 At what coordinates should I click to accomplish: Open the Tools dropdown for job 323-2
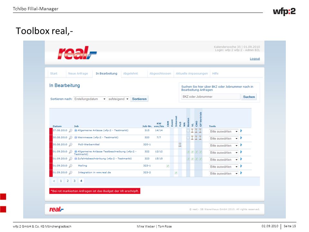(x=223, y=174)
